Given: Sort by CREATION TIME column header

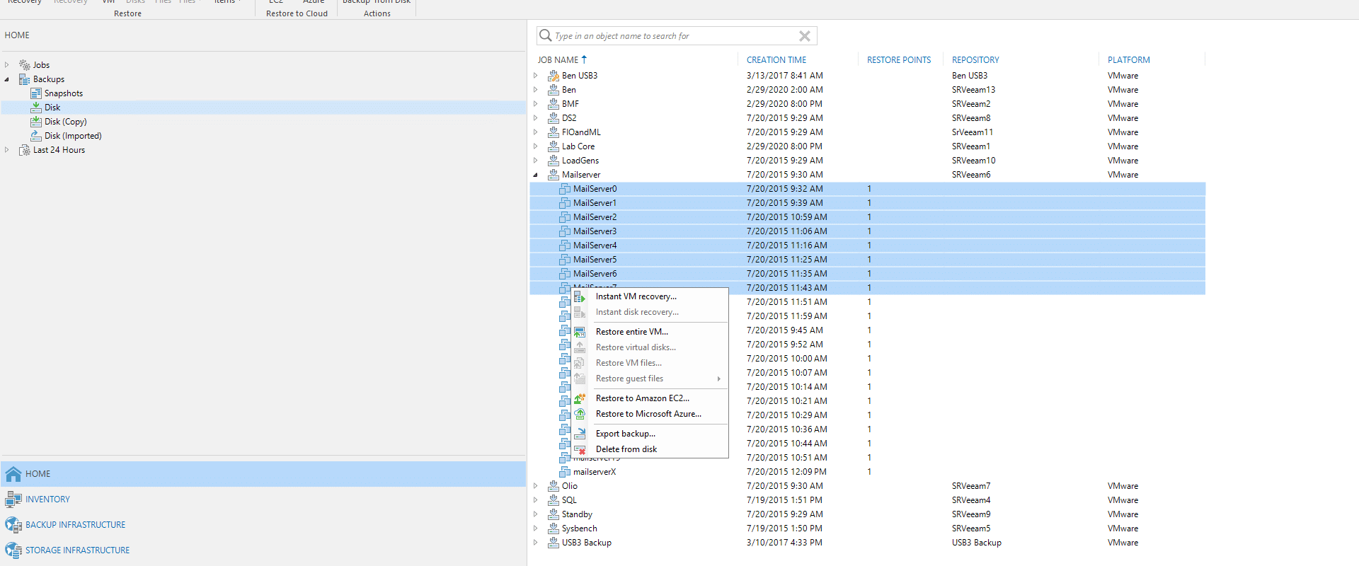Looking at the screenshot, I should click(776, 60).
